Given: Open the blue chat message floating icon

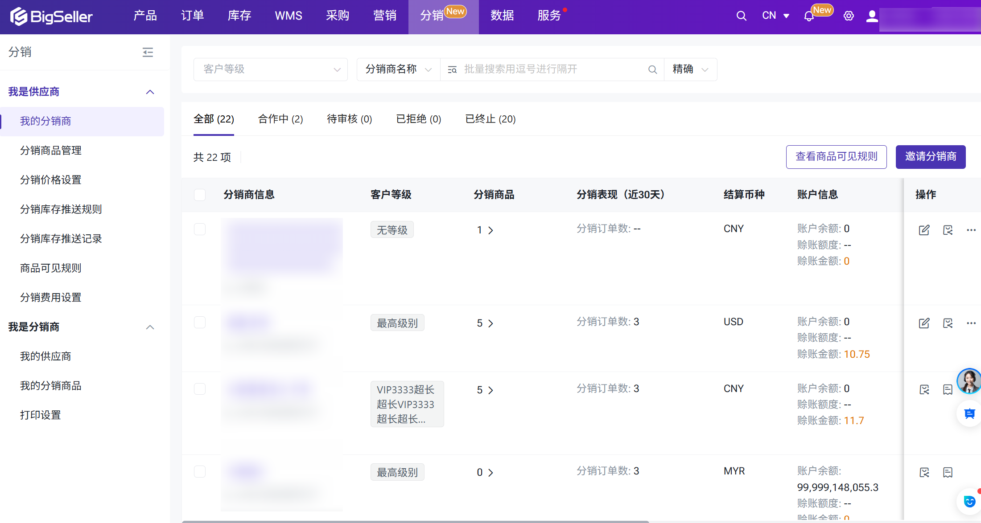Looking at the screenshot, I should click(969, 414).
